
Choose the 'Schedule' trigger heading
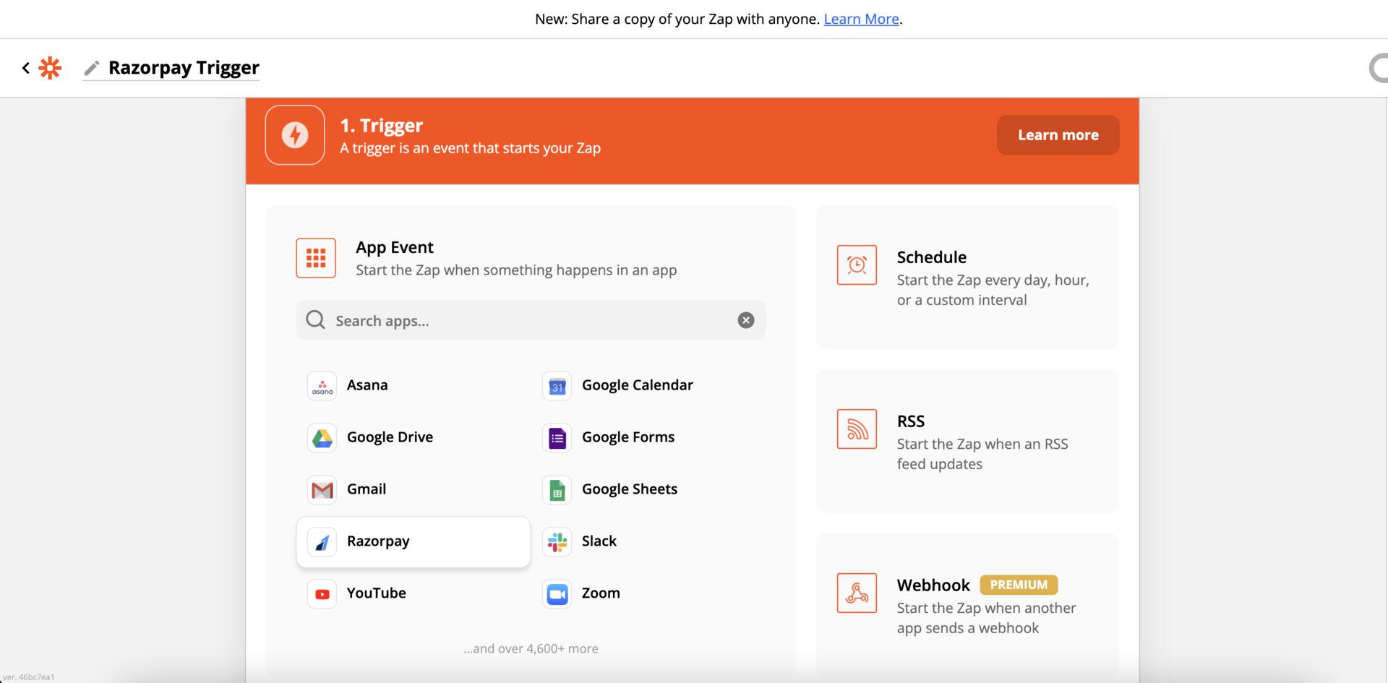(x=931, y=257)
